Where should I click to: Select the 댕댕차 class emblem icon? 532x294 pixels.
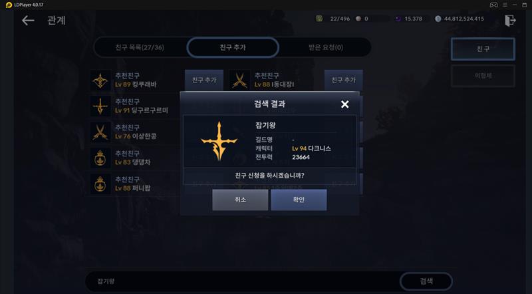[x=100, y=158]
